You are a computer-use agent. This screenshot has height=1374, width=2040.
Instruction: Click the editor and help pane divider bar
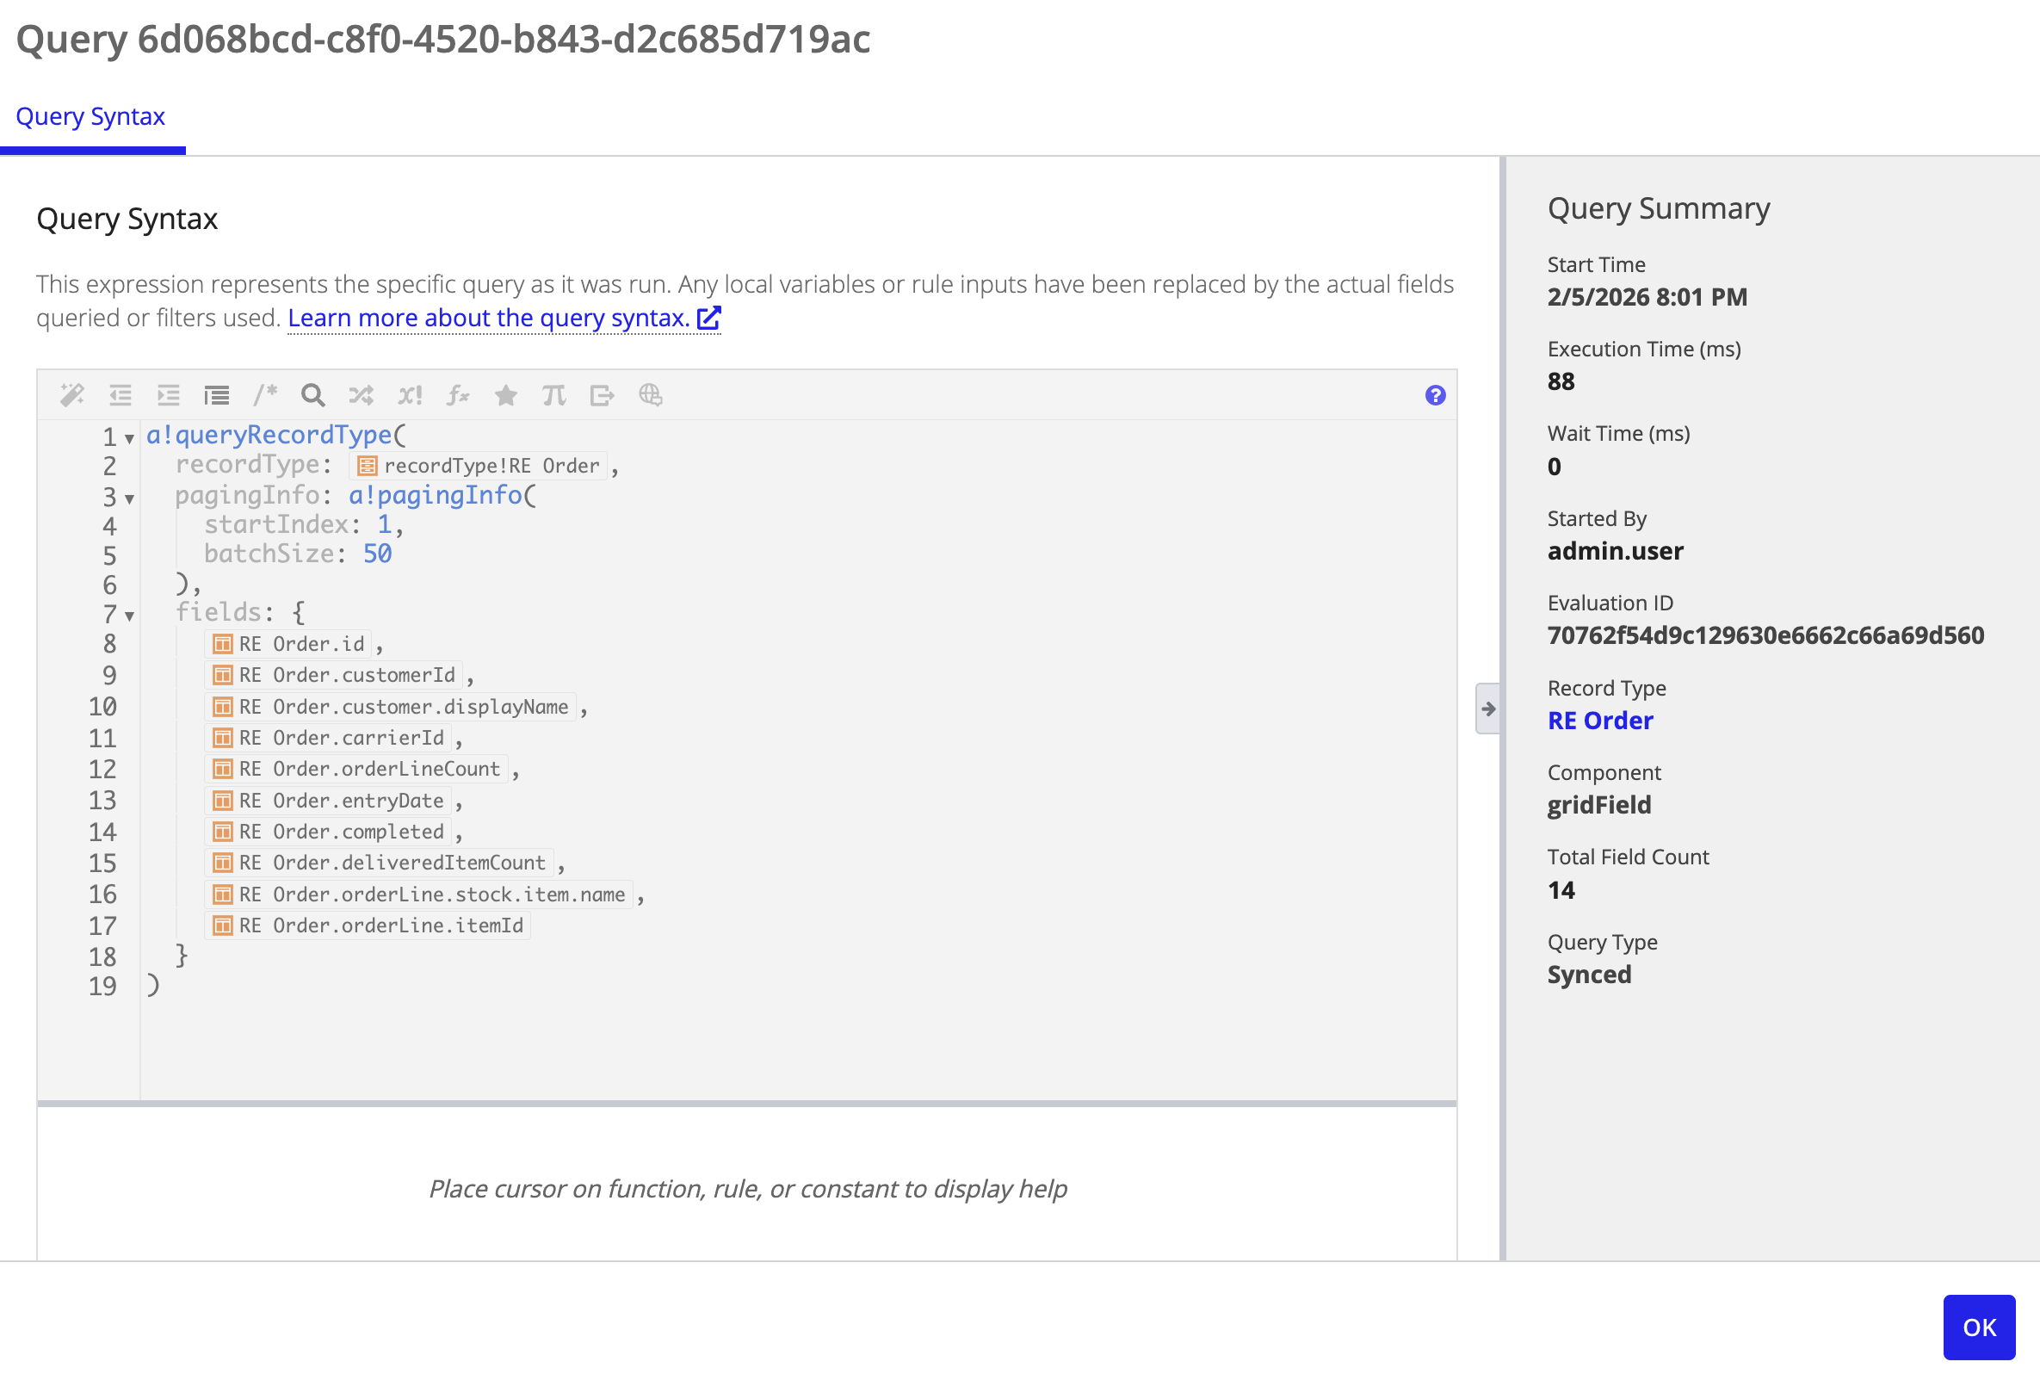click(x=746, y=1104)
